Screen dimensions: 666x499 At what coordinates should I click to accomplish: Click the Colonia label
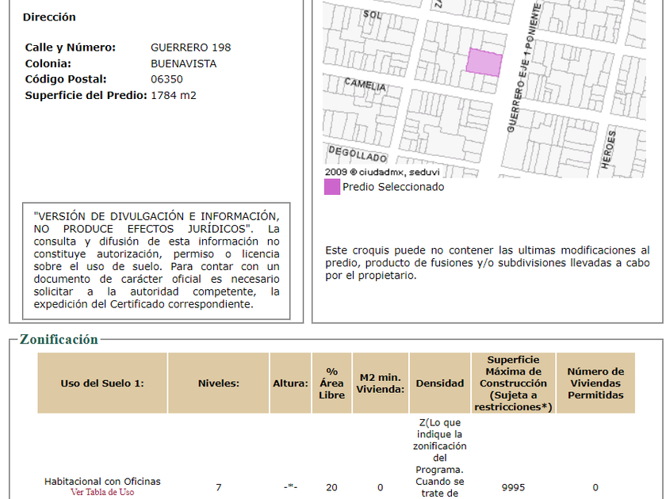(48, 63)
